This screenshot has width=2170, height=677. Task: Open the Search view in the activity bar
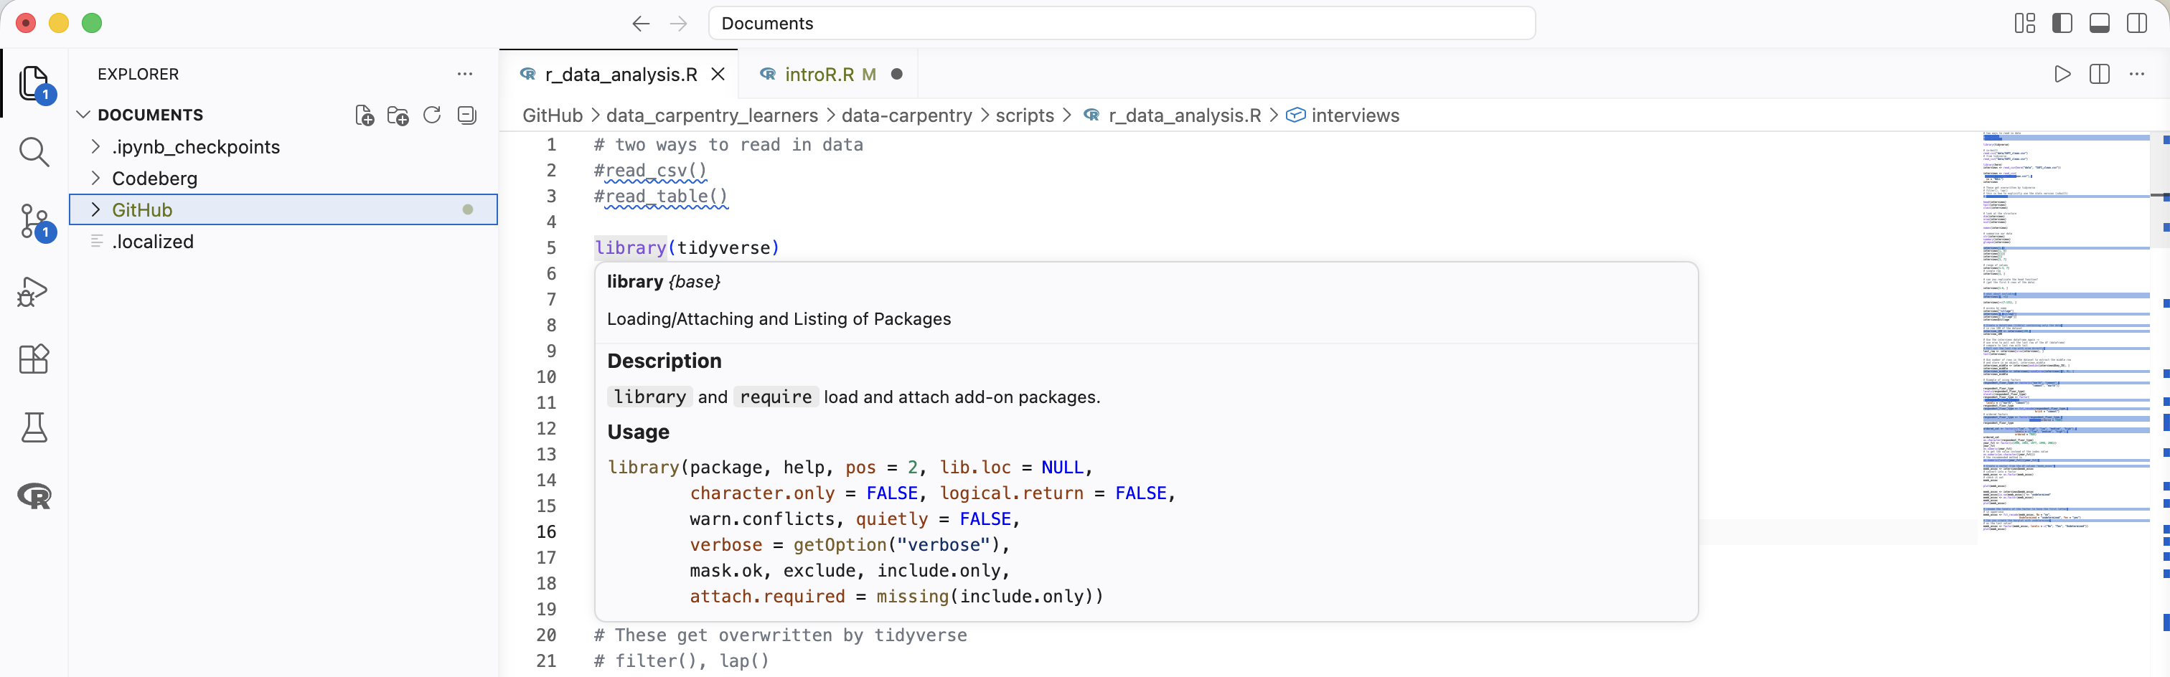tap(34, 153)
